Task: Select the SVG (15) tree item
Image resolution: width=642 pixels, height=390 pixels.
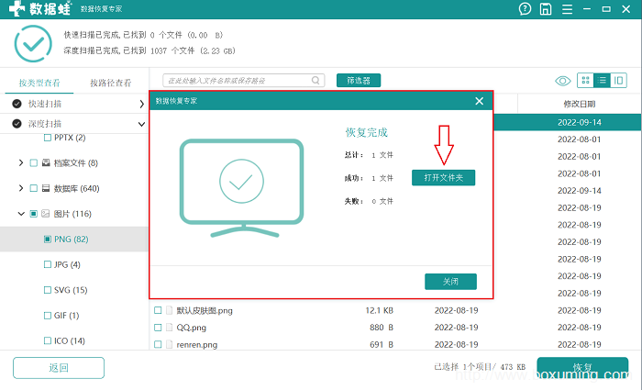Action: (73, 290)
